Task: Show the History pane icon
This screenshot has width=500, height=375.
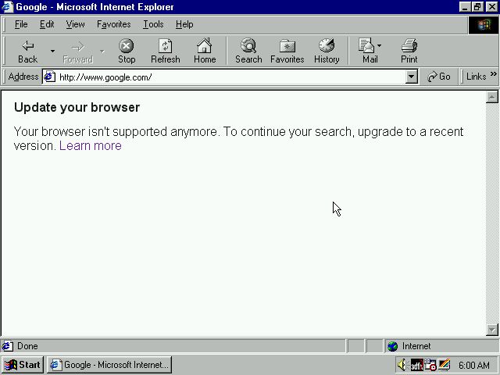Action: [327, 51]
